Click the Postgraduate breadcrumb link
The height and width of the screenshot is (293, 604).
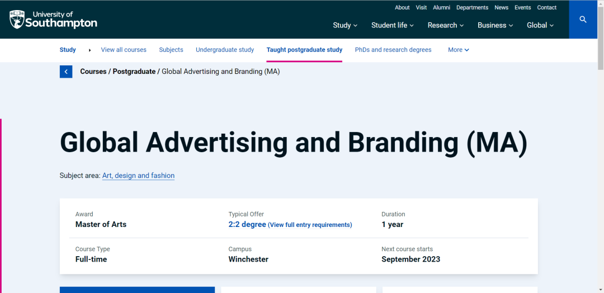(x=134, y=72)
